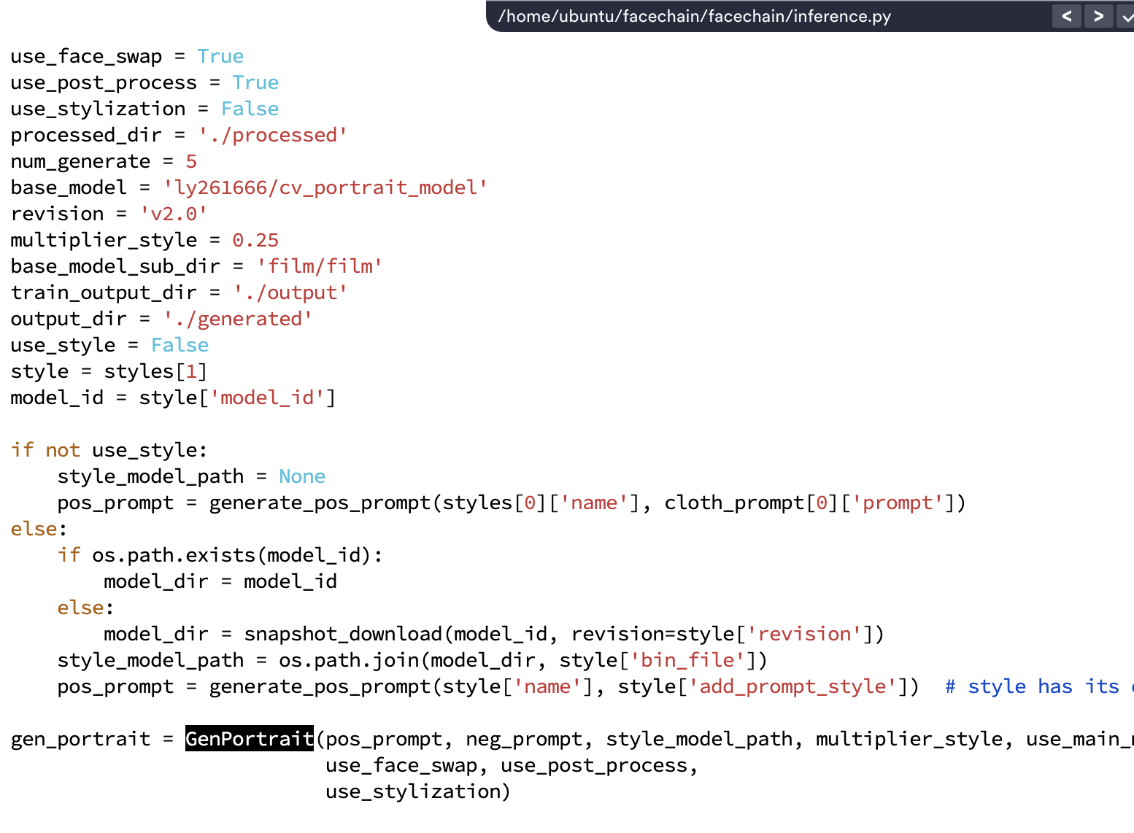Click the './processed' string literal
This screenshot has height=833, width=1134.
tap(272, 134)
